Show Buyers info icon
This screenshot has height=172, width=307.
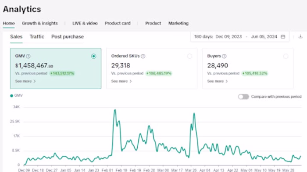pos(225,56)
